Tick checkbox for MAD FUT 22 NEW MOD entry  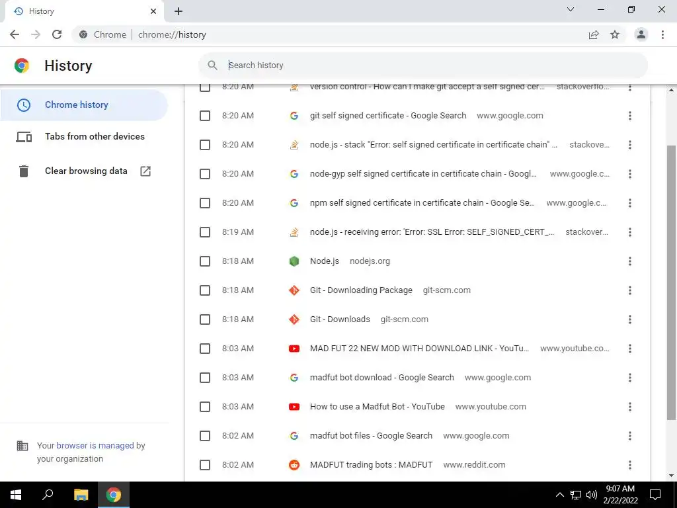click(205, 349)
